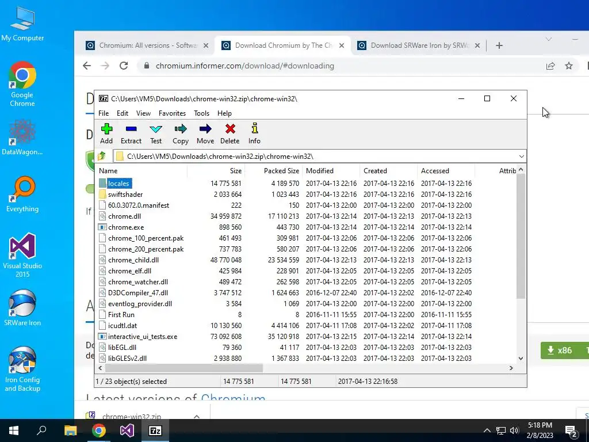This screenshot has height=442, width=589.
Task: Open Iron Config and Backup shortcut
Action: 22,369
